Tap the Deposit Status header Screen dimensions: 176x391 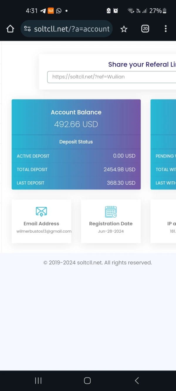76,142
